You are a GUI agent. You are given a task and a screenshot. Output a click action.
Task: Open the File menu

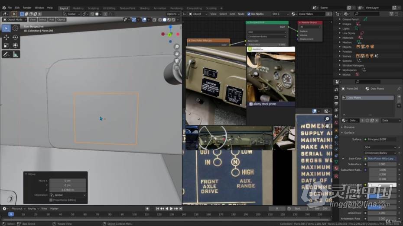[10, 8]
